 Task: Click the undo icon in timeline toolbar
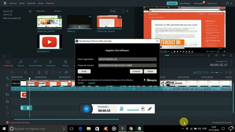pos(12,73)
